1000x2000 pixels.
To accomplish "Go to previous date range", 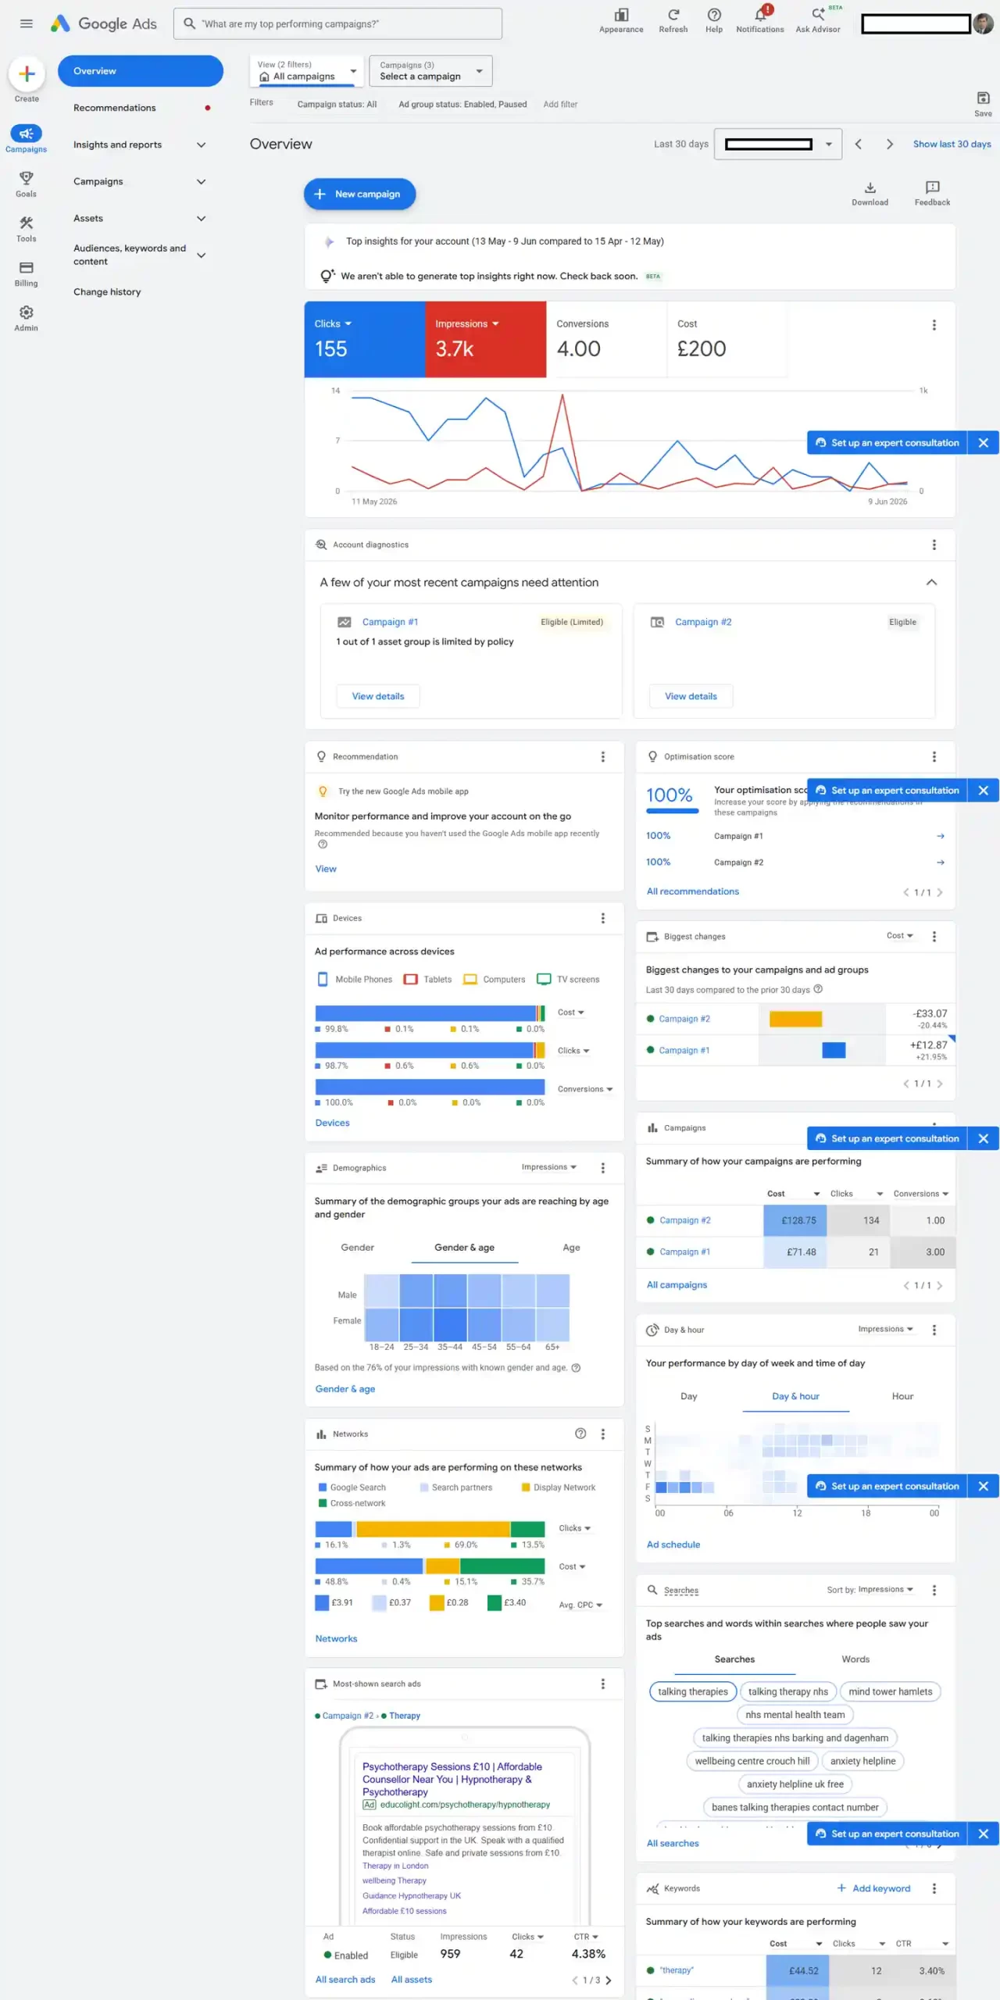I will [858, 145].
